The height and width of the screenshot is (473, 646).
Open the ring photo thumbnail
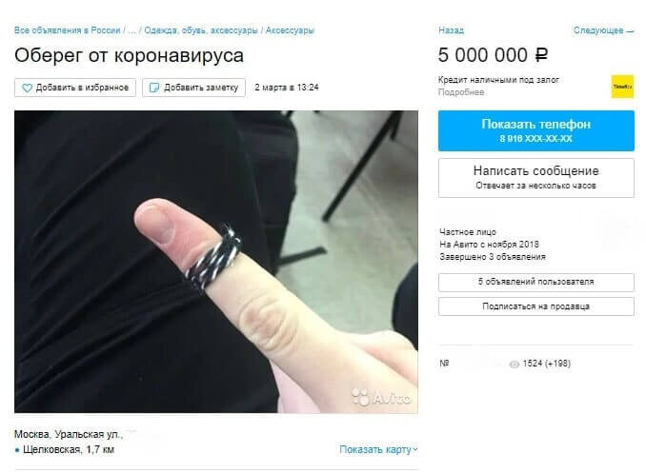tap(216, 262)
